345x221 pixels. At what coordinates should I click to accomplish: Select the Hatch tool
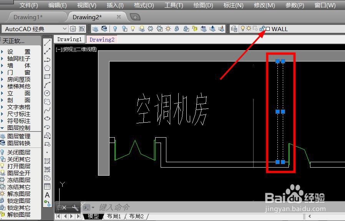coord(47,161)
